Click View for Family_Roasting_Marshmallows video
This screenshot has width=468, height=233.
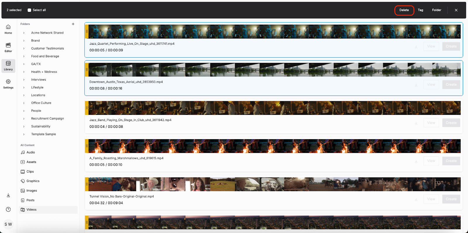431,161
